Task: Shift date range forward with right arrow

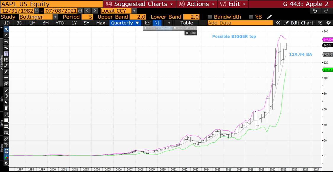Action: coord(95,11)
